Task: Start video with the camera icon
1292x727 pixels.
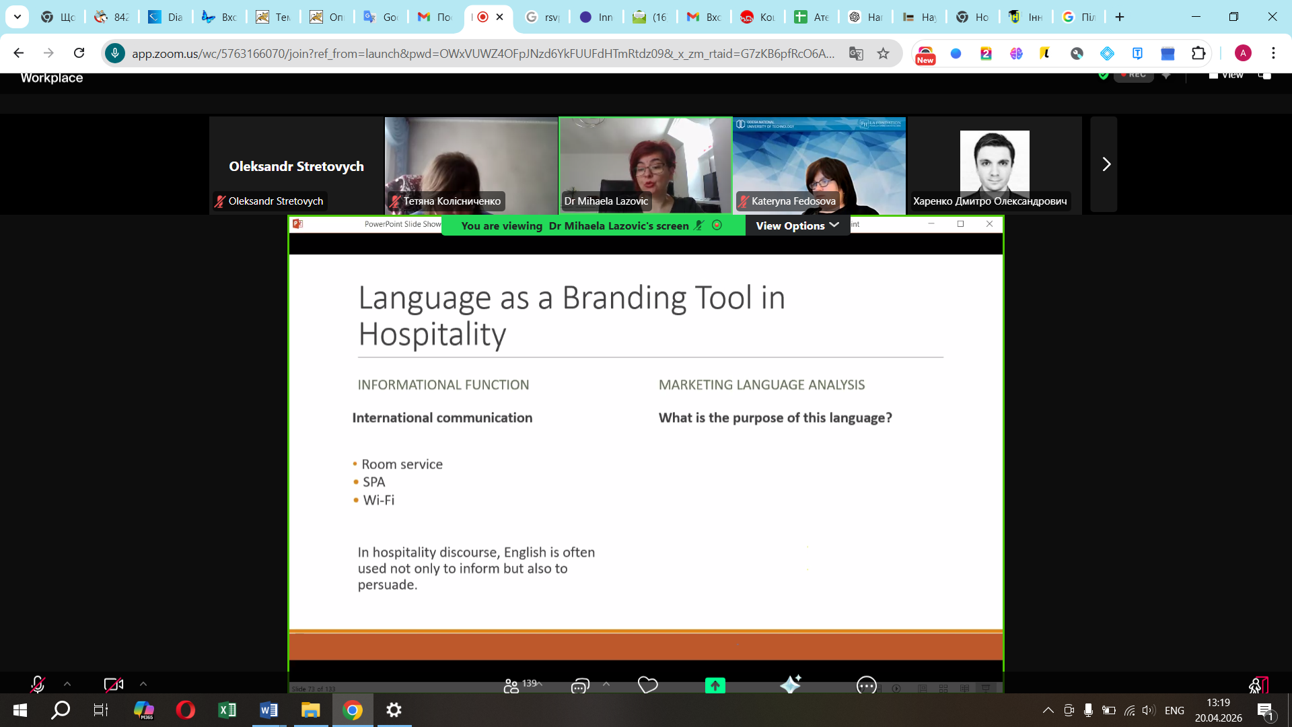Action: click(113, 685)
